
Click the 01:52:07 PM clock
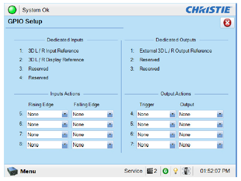pyautogui.click(x=215, y=171)
